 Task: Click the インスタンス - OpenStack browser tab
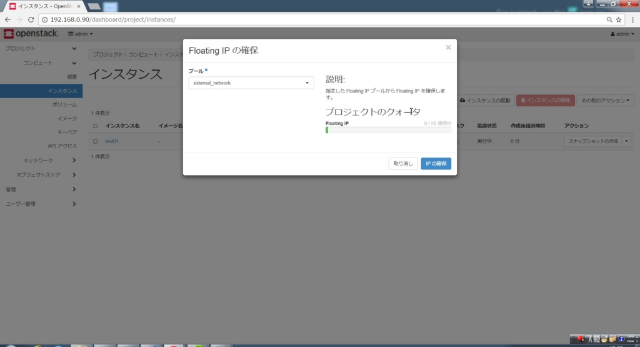(44, 6)
